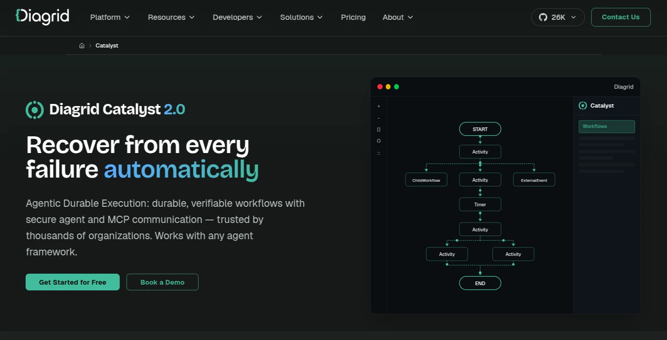This screenshot has height=340, width=667.
Task: Click Get Started for Free
Action: coord(73,282)
